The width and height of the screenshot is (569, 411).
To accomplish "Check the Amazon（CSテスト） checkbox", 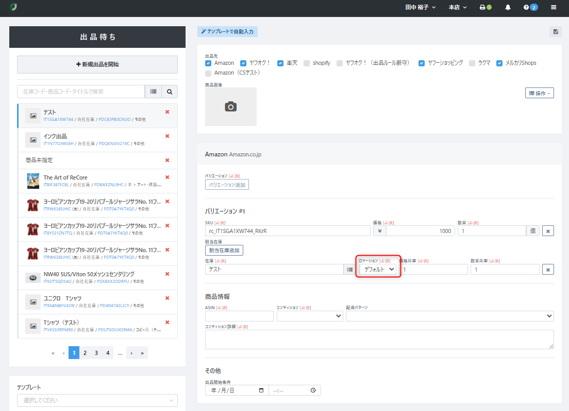I will click(208, 73).
